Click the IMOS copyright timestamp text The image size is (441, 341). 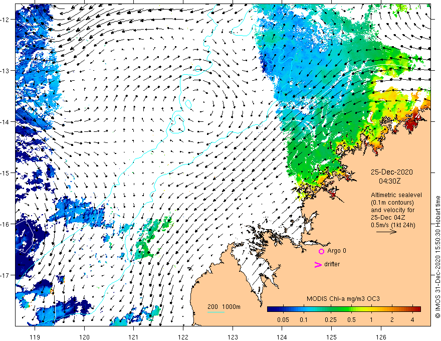click(x=437, y=257)
